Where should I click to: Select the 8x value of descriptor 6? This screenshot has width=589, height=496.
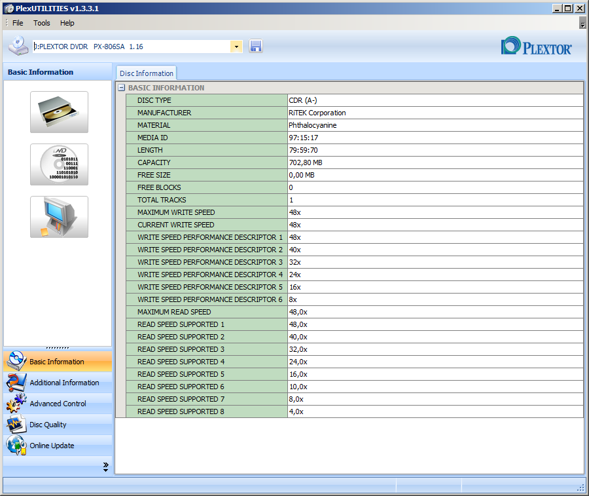(293, 299)
